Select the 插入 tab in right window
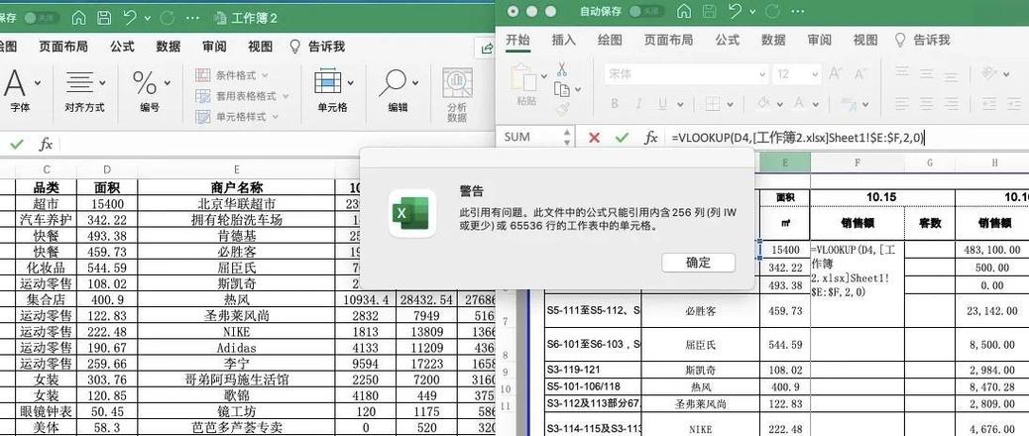 (x=563, y=40)
